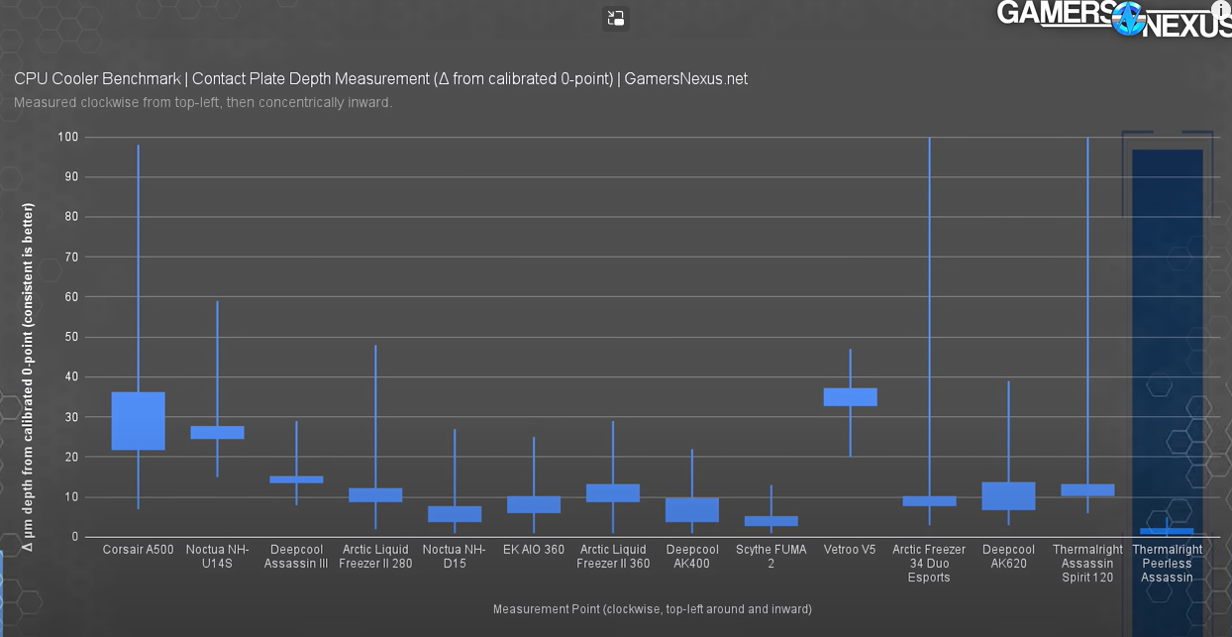The height and width of the screenshot is (637, 1232).
Task: Click the 'Scythe FUMA 2' axis label
Action: pyautogui.click(x=771, y=557)
